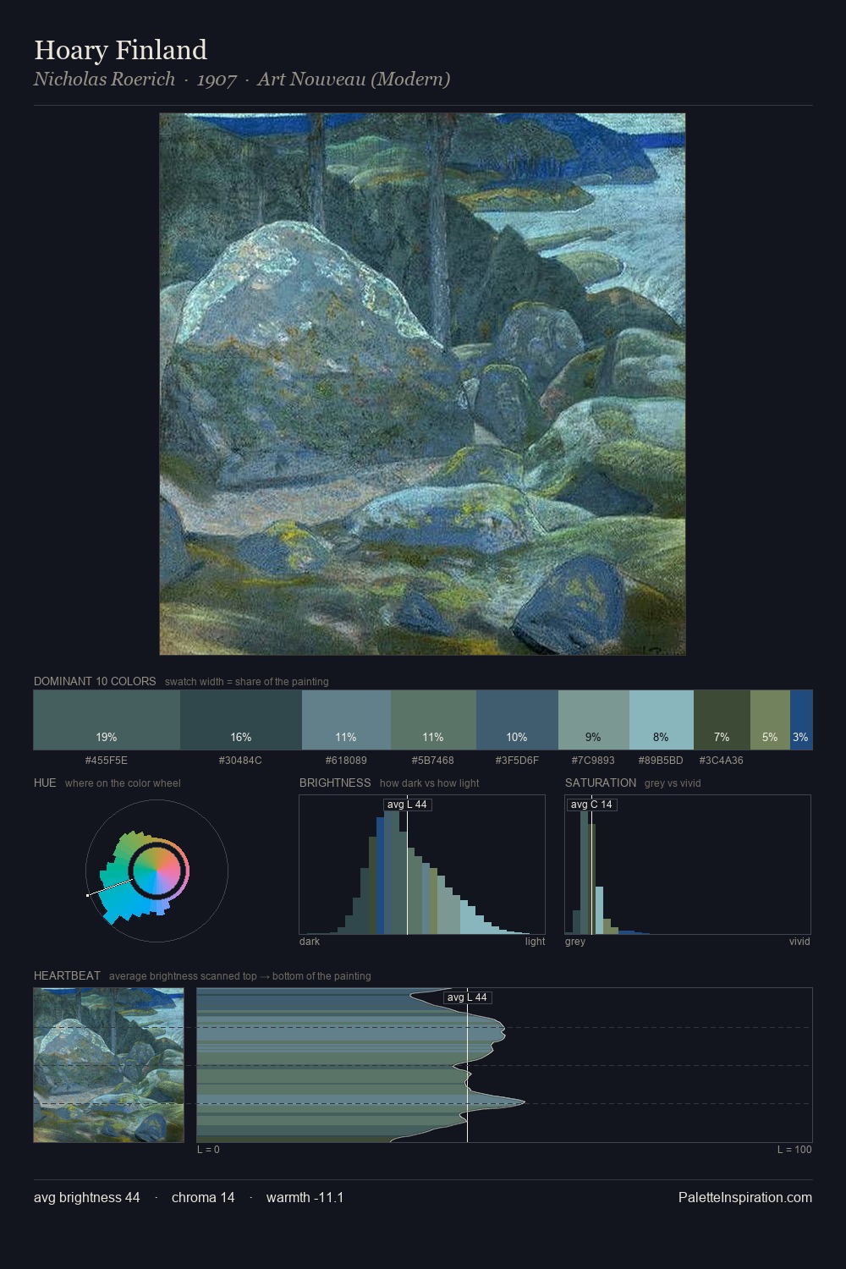Click the avg C 14 saturation label
Image resolution: width=846 pixels, height=1269 pixels.
pos(591,805)
